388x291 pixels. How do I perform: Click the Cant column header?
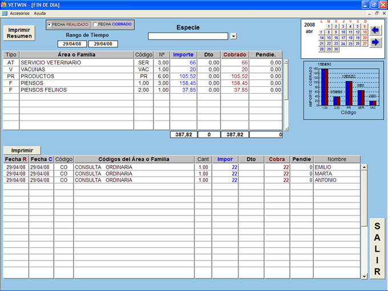point(203,159)
